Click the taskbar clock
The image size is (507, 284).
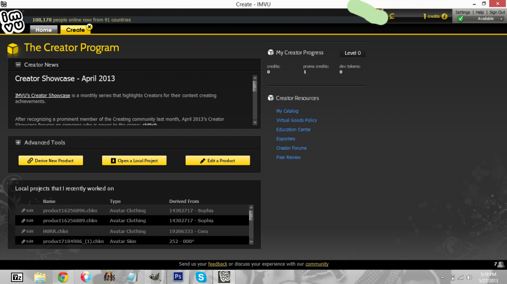(488, 278)
